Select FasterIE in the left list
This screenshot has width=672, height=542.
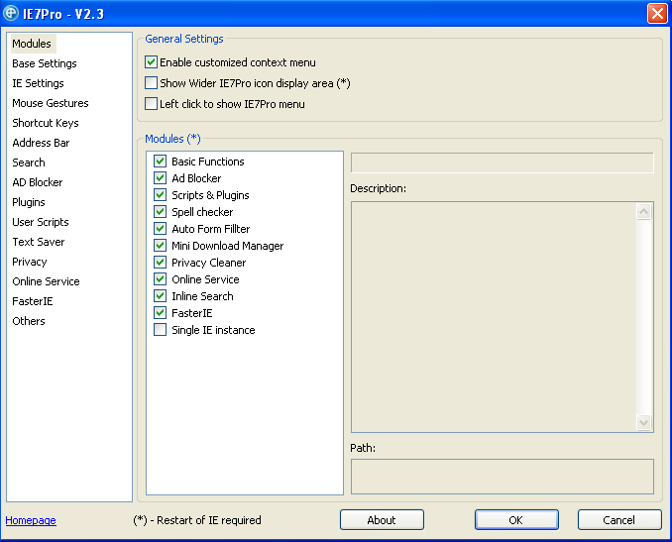tap(33, 301)
